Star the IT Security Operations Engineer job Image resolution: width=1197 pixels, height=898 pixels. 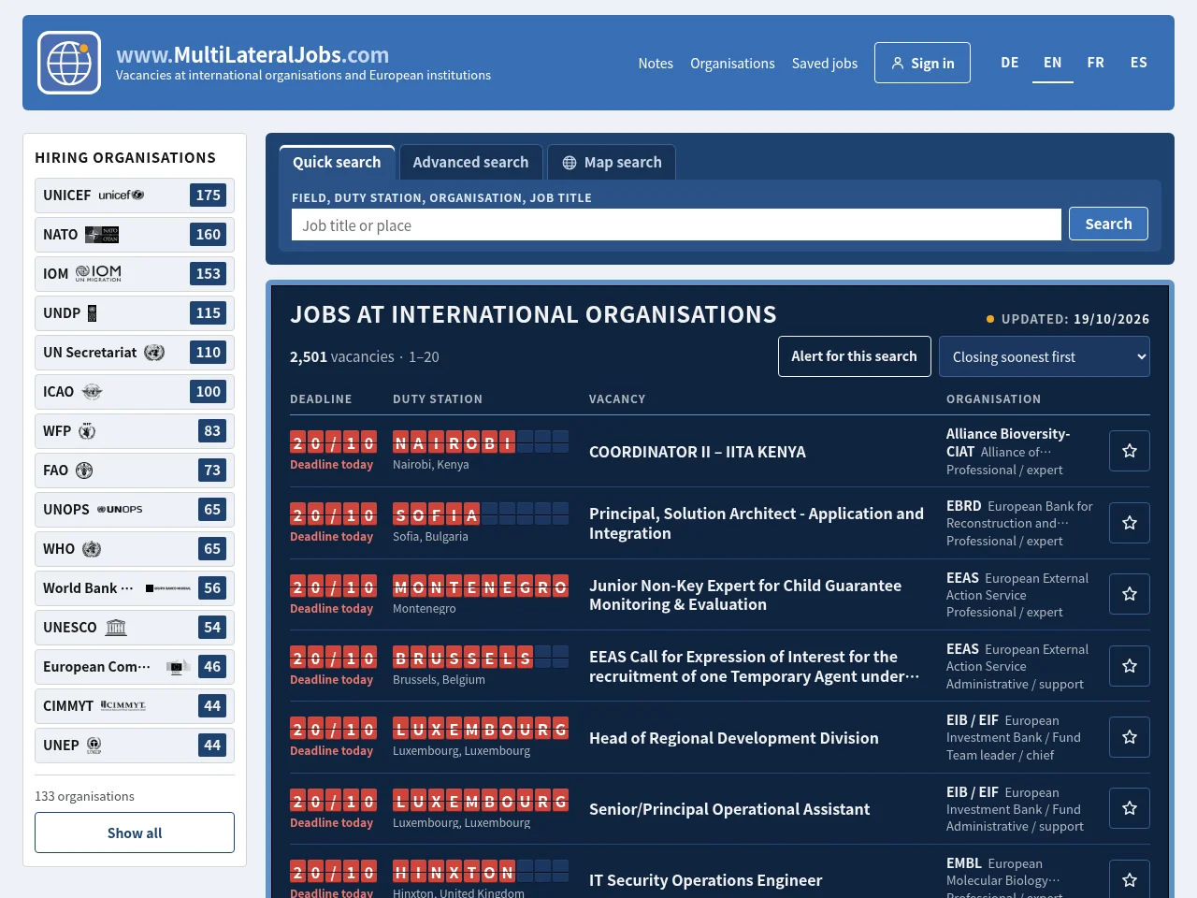pyautogui.click(x=1130, y=879)
